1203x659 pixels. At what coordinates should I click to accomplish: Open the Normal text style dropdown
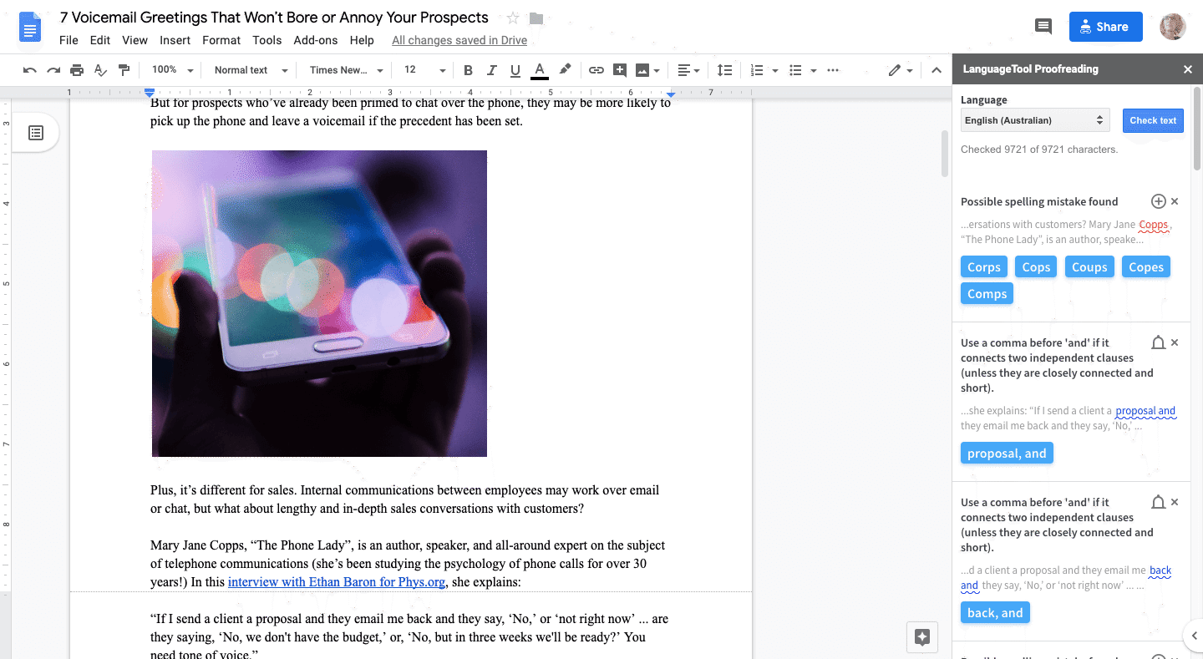point(251,70)
